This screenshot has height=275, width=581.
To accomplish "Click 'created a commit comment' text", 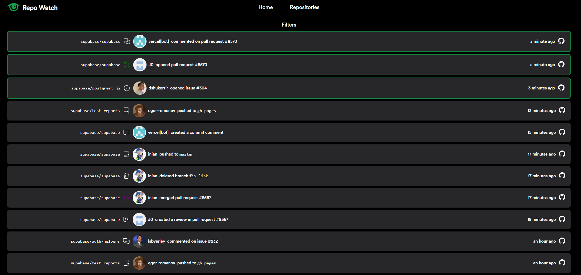I will pyautogui.click(x=197, y=132).
